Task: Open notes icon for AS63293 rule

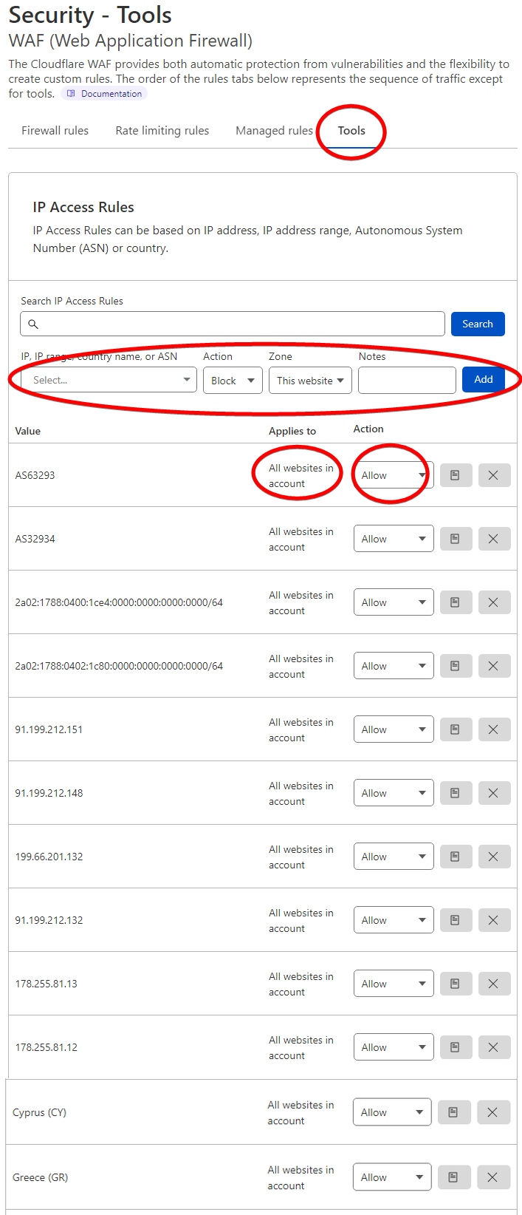Action: click(x=456, y=475)
